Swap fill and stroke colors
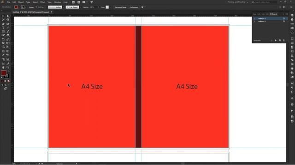Image resolution: width=295 pixels, height=165 pixels. coord(8,71)
